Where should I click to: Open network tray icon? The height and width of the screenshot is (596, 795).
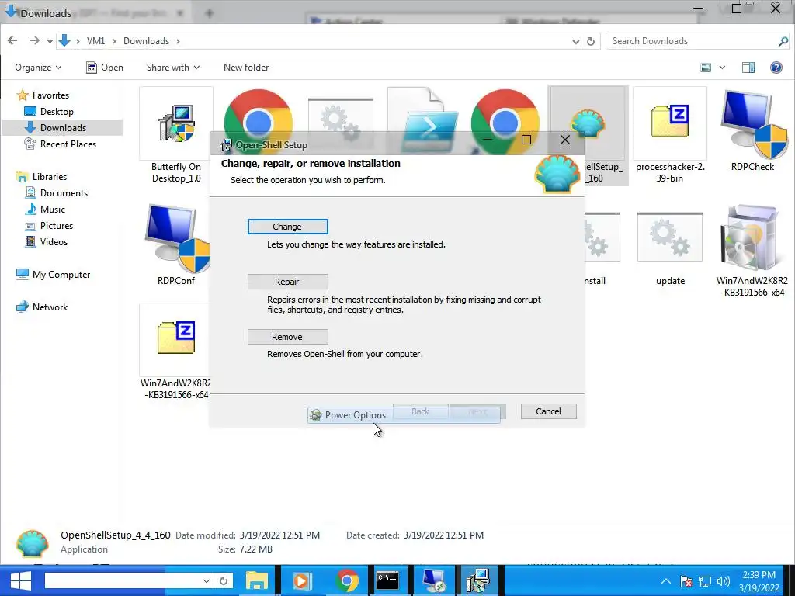click(705, 581)
